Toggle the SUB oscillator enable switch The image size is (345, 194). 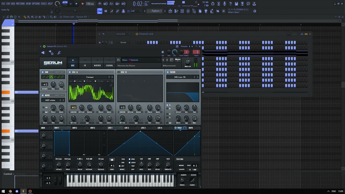(43, 72)
